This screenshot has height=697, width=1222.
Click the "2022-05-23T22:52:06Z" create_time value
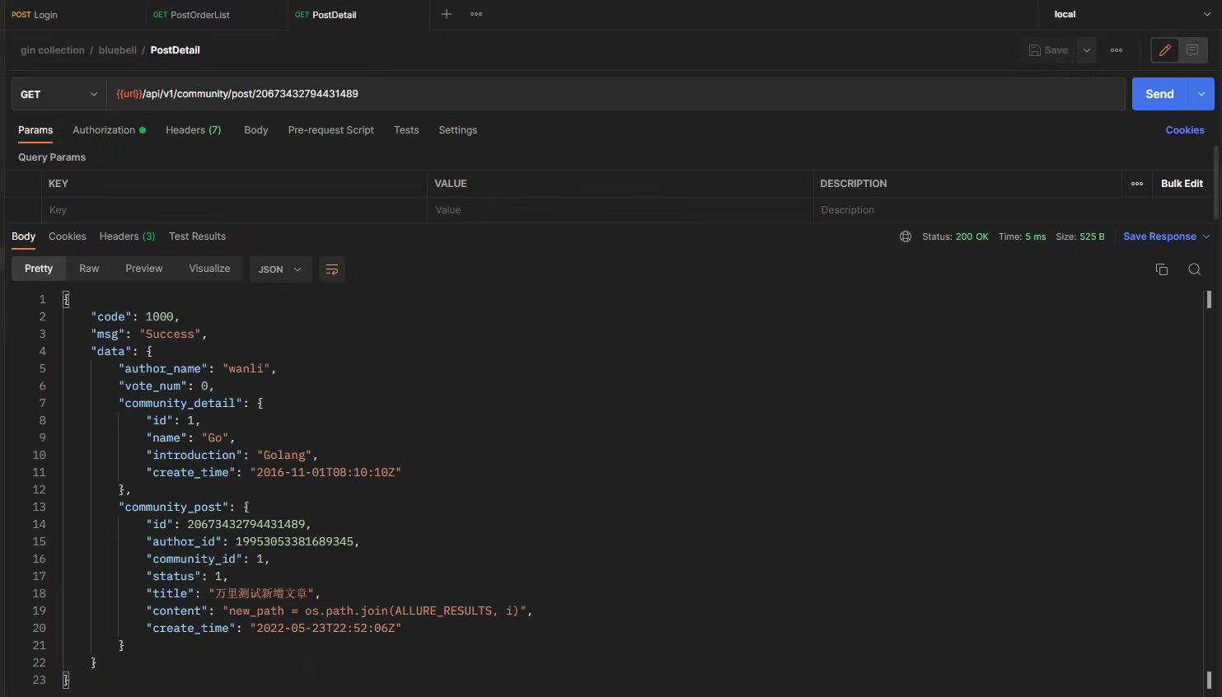[325, 628]
